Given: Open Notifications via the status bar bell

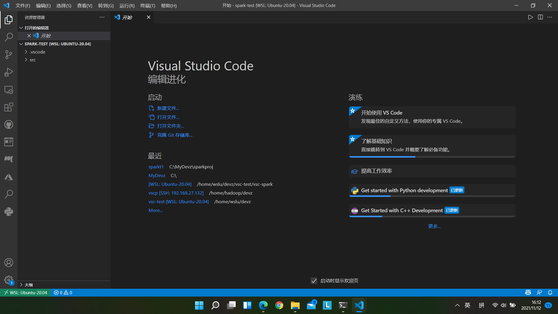Looking at the screenshot, I should click(550, 292).
